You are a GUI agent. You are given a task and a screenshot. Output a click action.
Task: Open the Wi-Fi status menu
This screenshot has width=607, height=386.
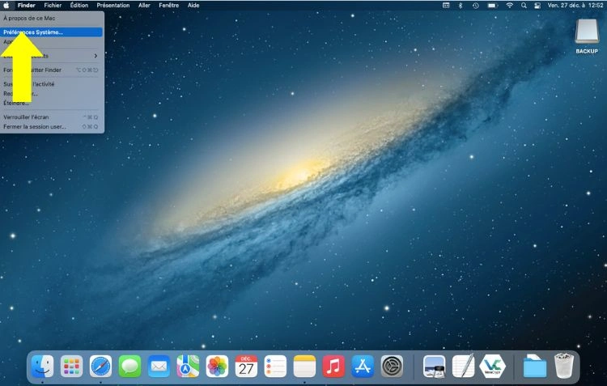(x=510, y=5)
